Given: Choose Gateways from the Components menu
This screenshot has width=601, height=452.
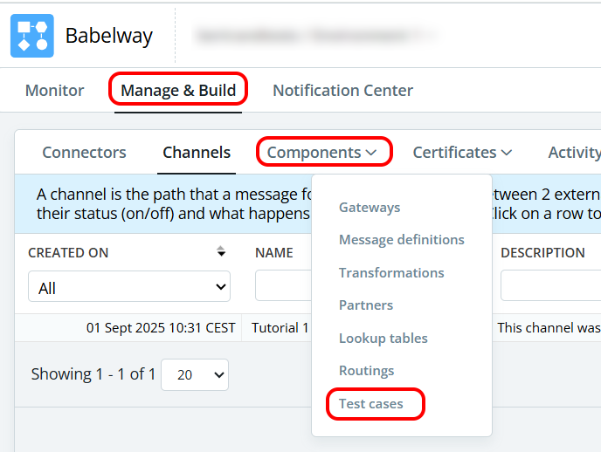Looking at the screenshot, I should pos(370,207).
